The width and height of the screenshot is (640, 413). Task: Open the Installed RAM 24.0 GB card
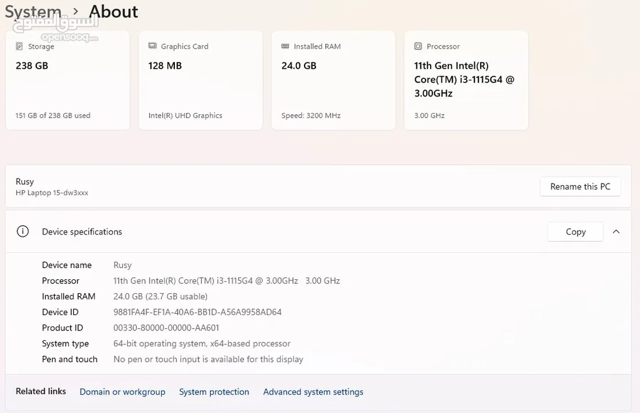click(x=333, y=80)
